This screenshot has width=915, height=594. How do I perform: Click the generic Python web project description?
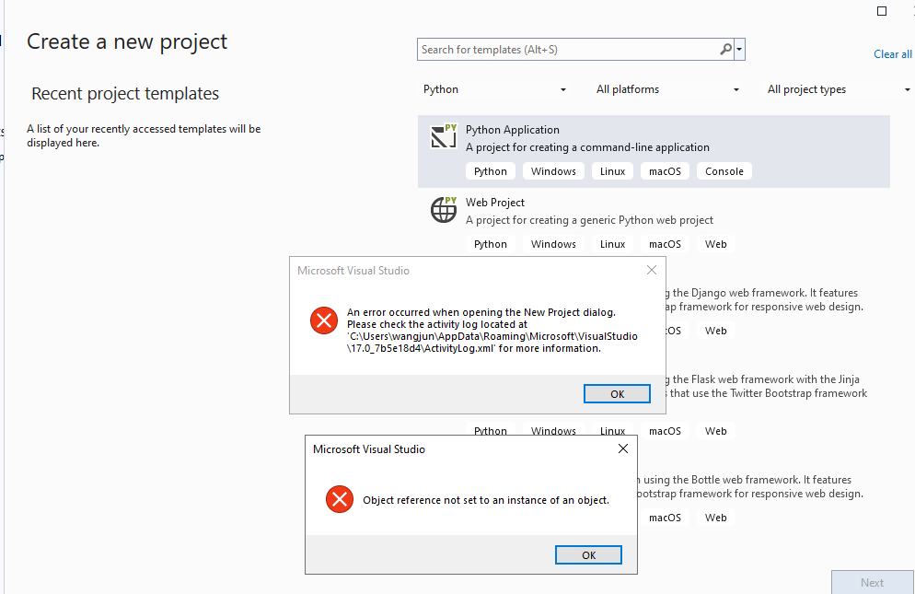pos(589,220)
